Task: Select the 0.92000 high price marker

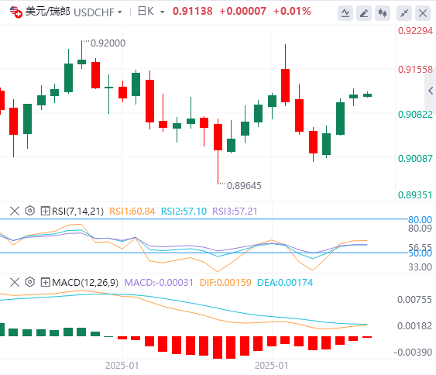Action: (x=108, y=43)
